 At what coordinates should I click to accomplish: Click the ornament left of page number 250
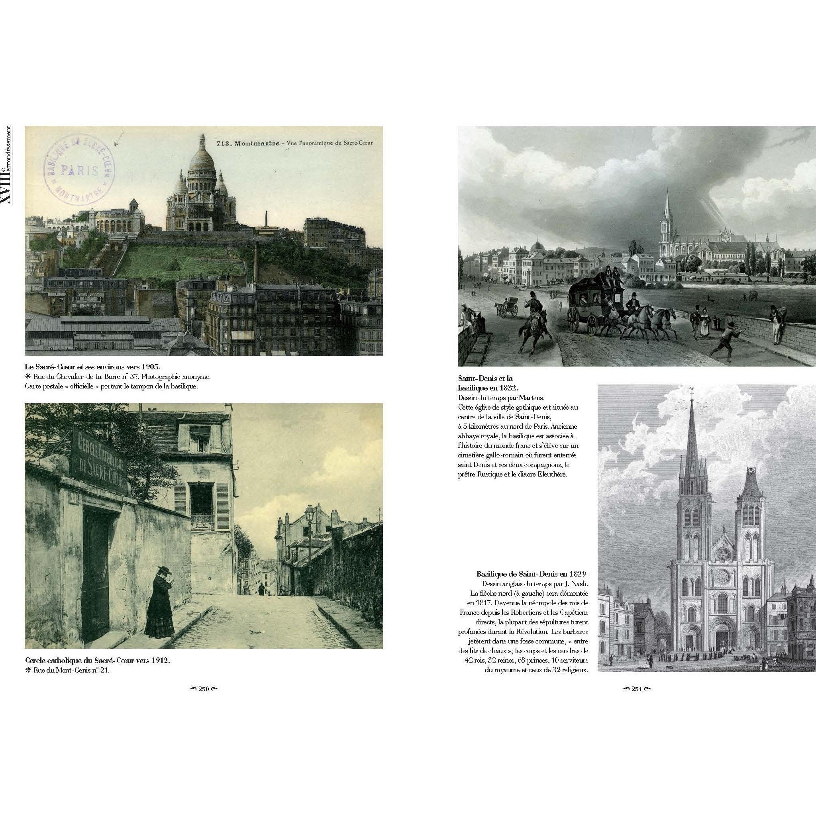click(192, 689)
